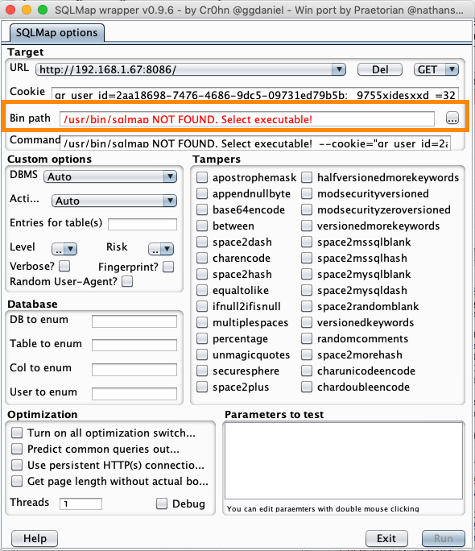The image size is (475, 551).
Task: Check Use persistent HTTP(s) connections
Action: pos(17,466)
